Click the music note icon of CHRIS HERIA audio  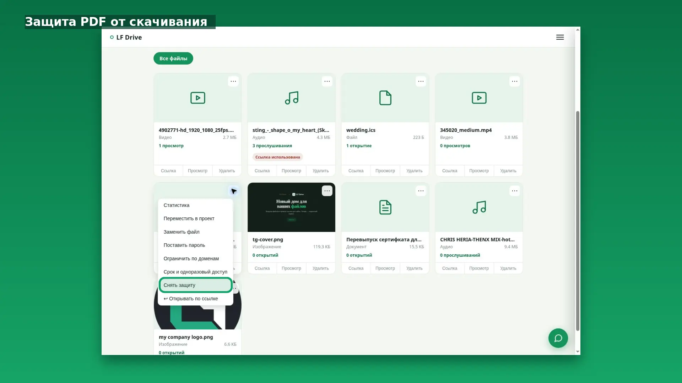[x=479, y=207]
